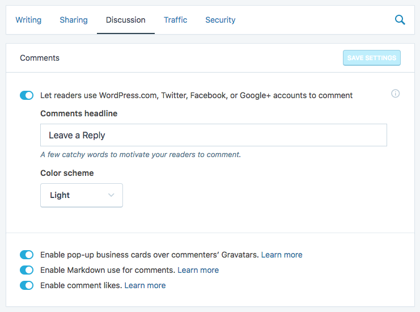Click the 'A few catchy words' helper text
420x312 pixels.
[x=141, y=155]
